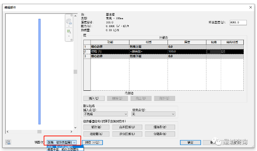The image size is (257, 151).
Task: Click the 向下(O) button
Action: click(x=165, y=98)
